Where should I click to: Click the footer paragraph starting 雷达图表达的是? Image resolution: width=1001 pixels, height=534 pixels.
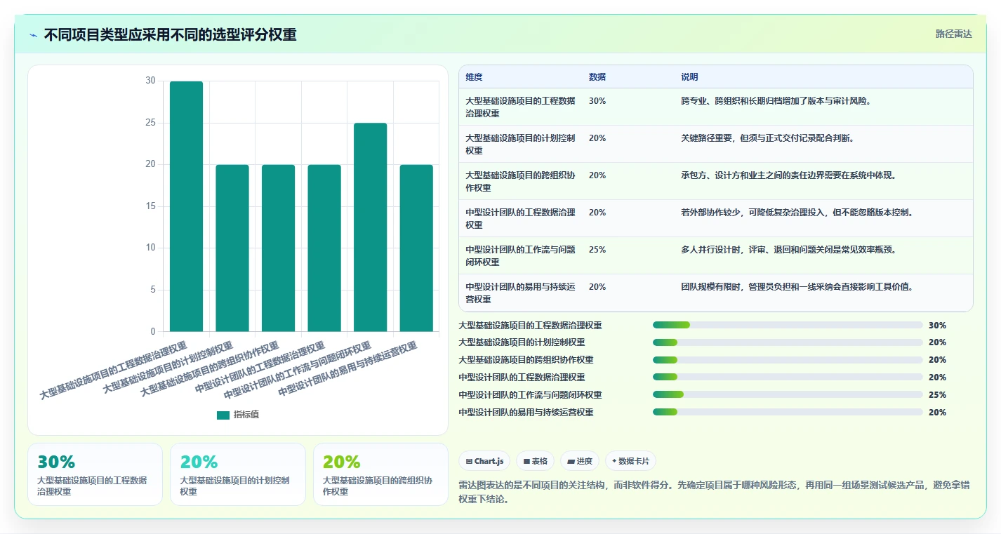714,493
